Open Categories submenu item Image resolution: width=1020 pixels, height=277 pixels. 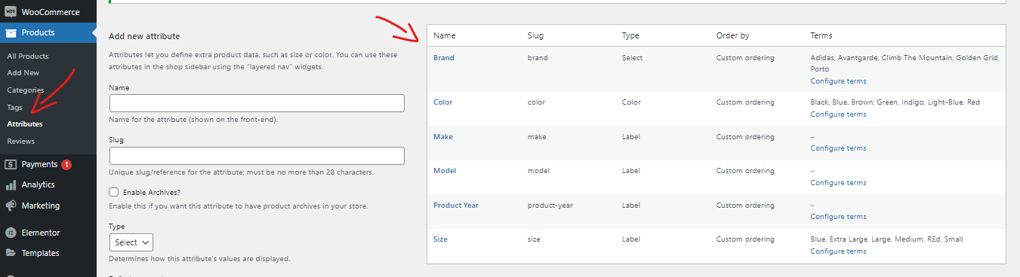(x=26, y=90)
